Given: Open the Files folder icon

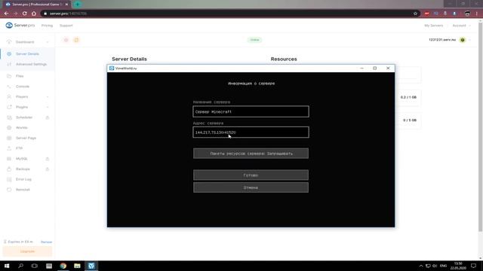Looking at the screenshot, I should (9, 76).
